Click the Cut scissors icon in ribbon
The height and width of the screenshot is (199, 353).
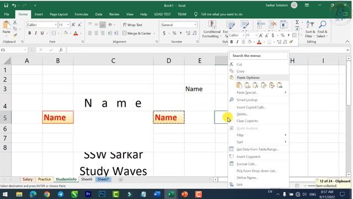[15, 22]
